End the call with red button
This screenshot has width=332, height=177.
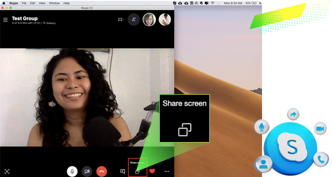[x=102, y=171]
